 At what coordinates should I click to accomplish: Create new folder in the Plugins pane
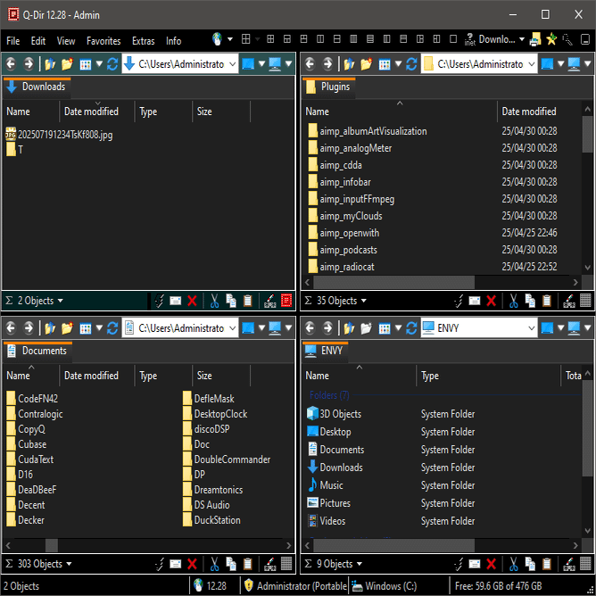point(367,64)
